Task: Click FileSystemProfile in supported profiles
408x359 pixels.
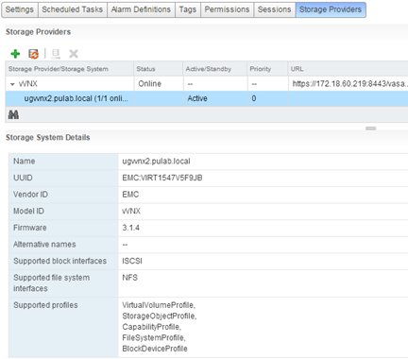Action: click(154, 338)
